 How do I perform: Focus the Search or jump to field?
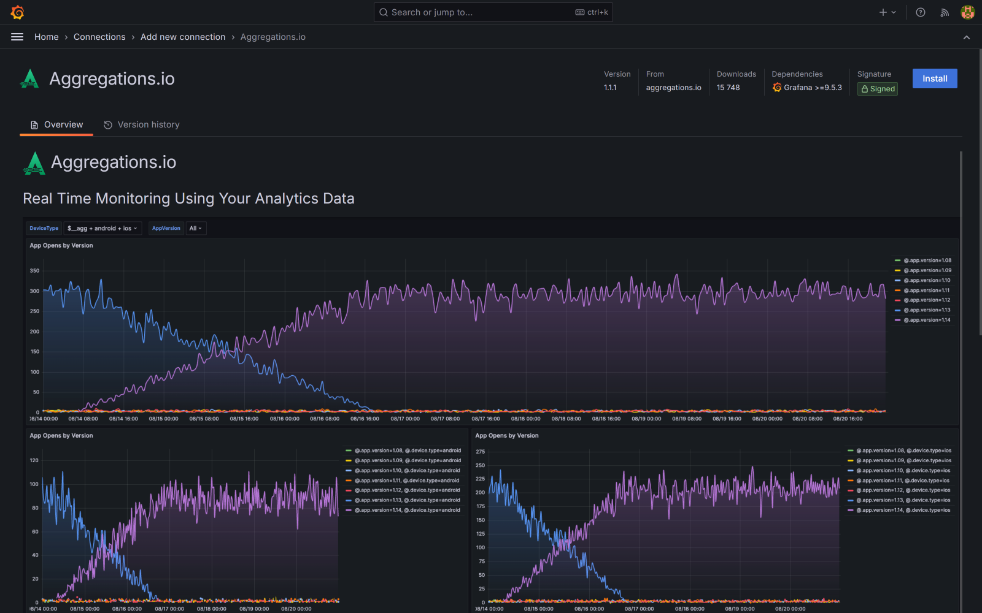[x=493, y=12]
